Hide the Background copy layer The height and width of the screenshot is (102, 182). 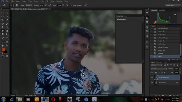click(152, 77)
